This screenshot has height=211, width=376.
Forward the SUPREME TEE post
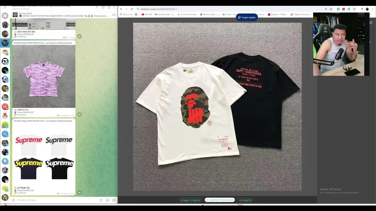79,193
